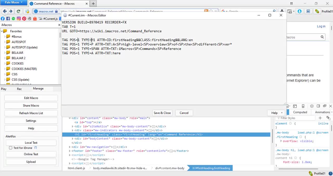Click Refresh Macro List button

click(31, 113)
